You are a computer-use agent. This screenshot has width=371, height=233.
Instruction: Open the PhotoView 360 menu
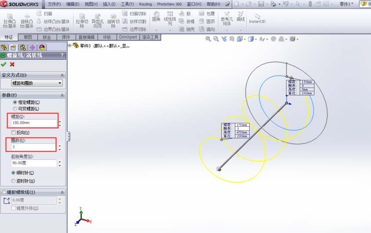tap(169, 4)
